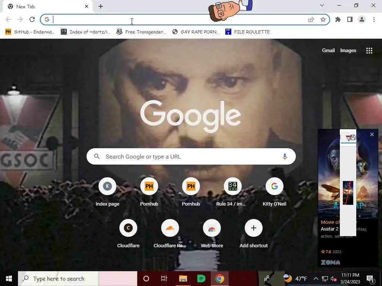
Task: Click the magnifier icon in search box
Action: 97,156
